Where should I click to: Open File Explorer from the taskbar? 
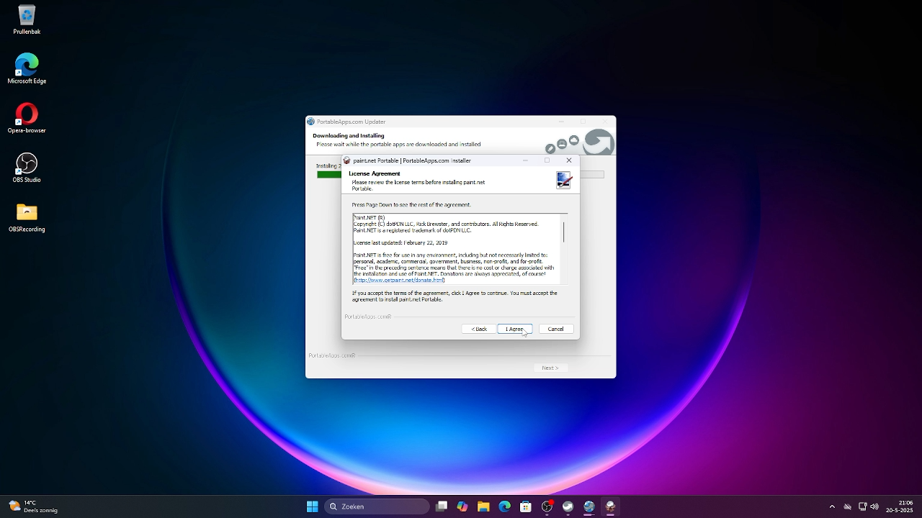[483, 506]
